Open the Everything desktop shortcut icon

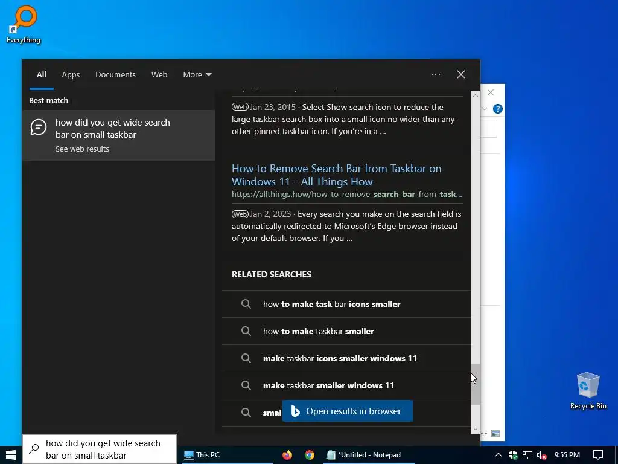pyautogui.click(x=24, y=24)
